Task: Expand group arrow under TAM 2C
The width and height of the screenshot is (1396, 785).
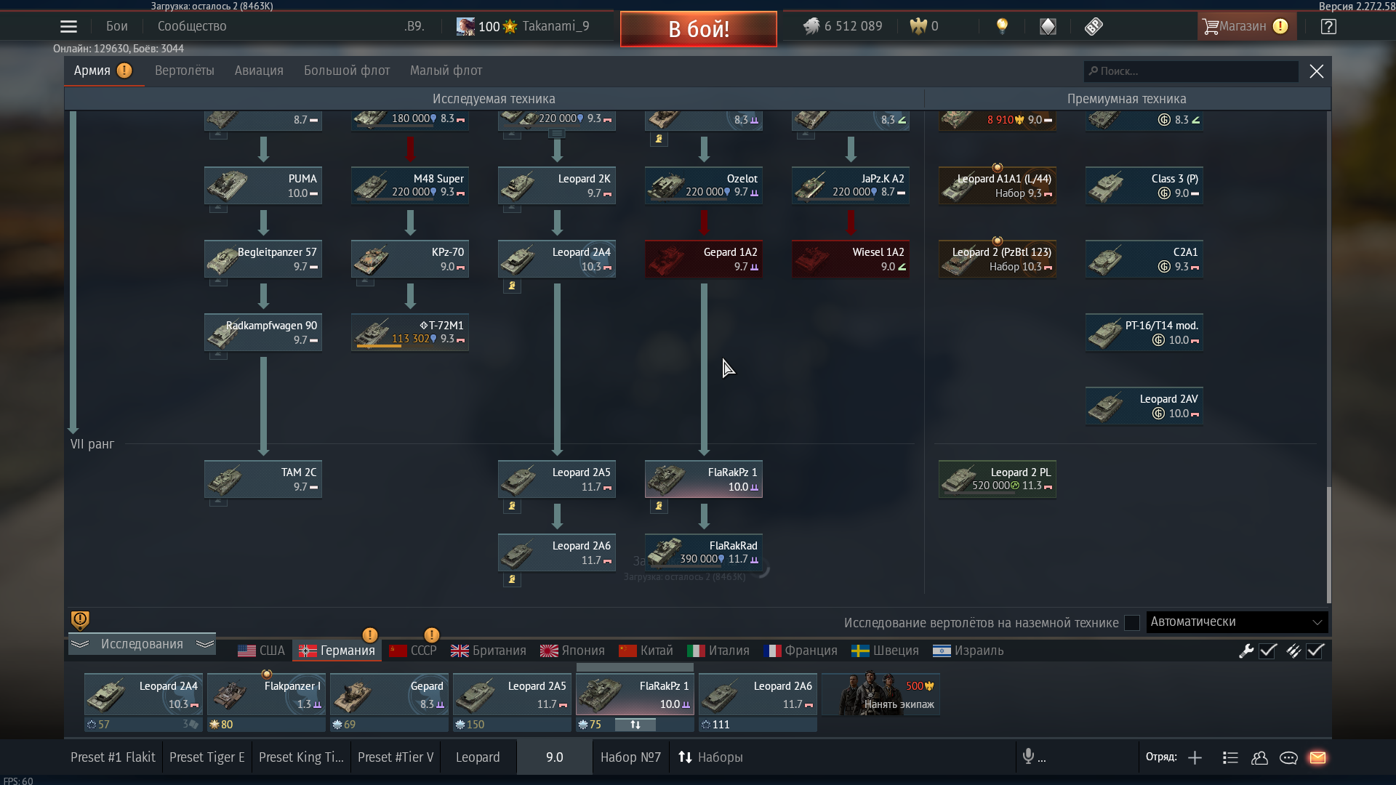Action: pyautogui.click(x=218, y=502)
